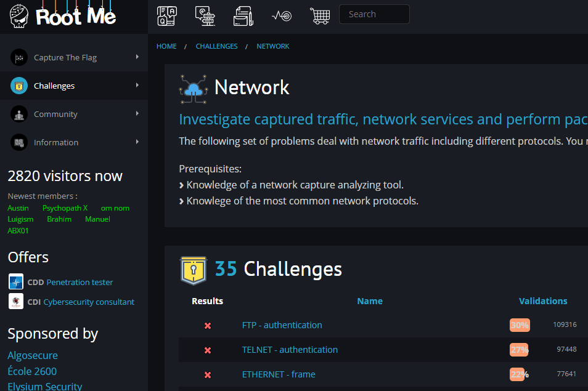Open the FAQ icon in top bar

click(x=167, y=16)
